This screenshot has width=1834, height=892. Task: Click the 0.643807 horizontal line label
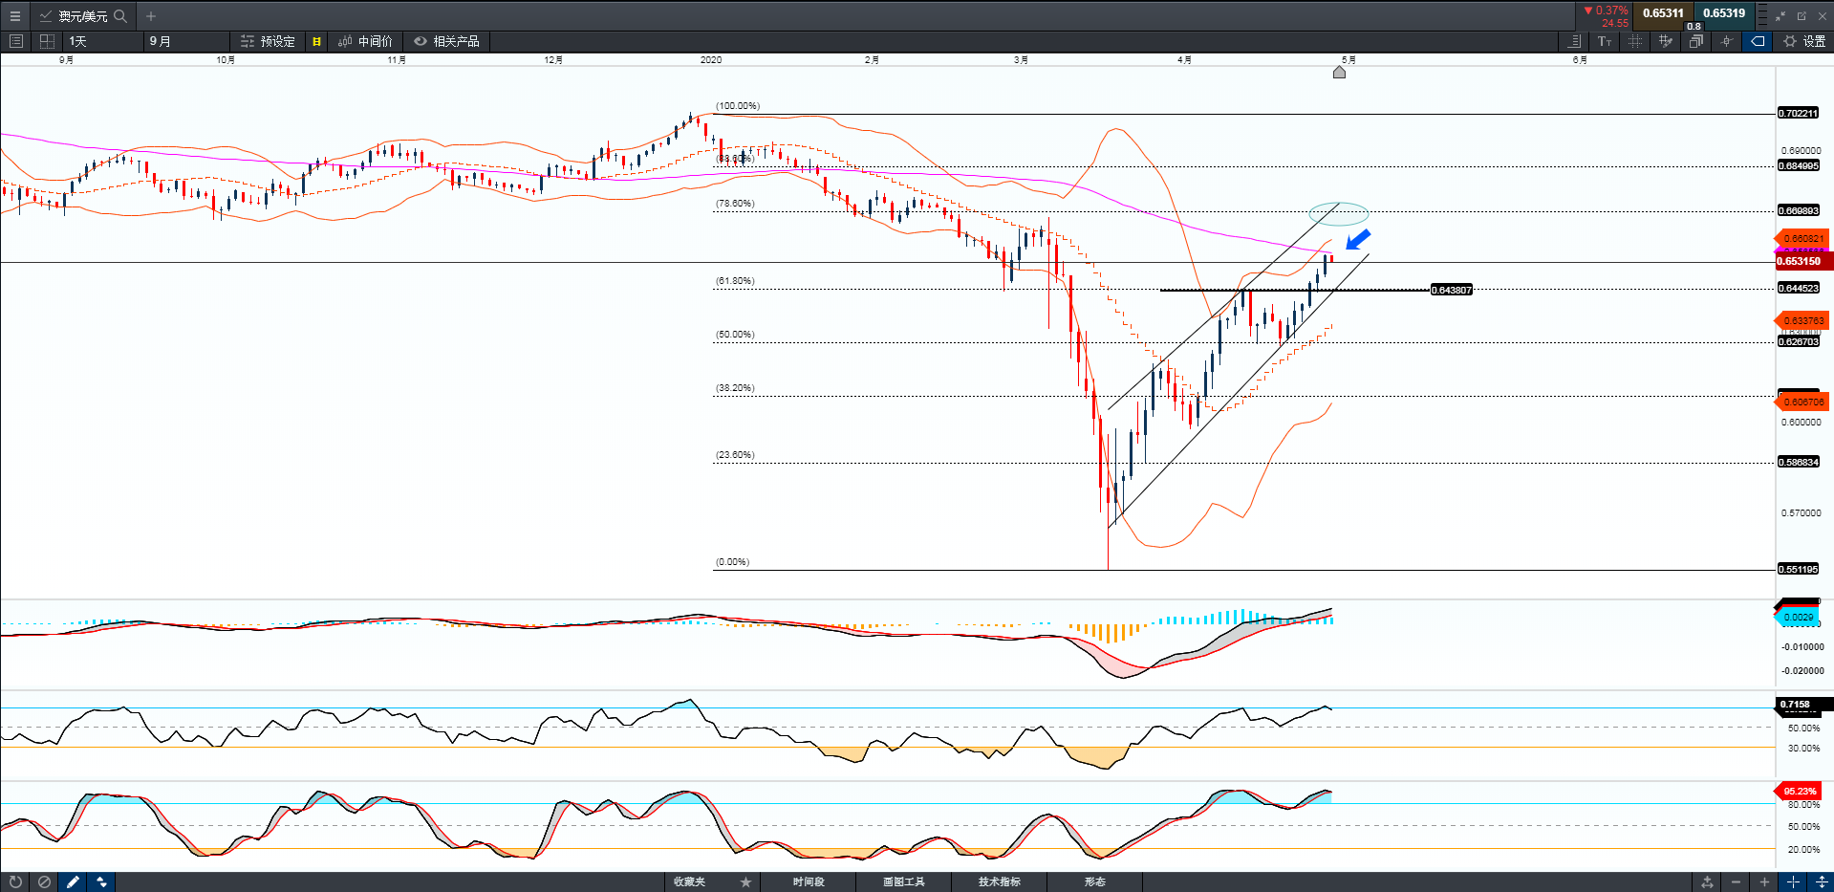click(1451, 290)
